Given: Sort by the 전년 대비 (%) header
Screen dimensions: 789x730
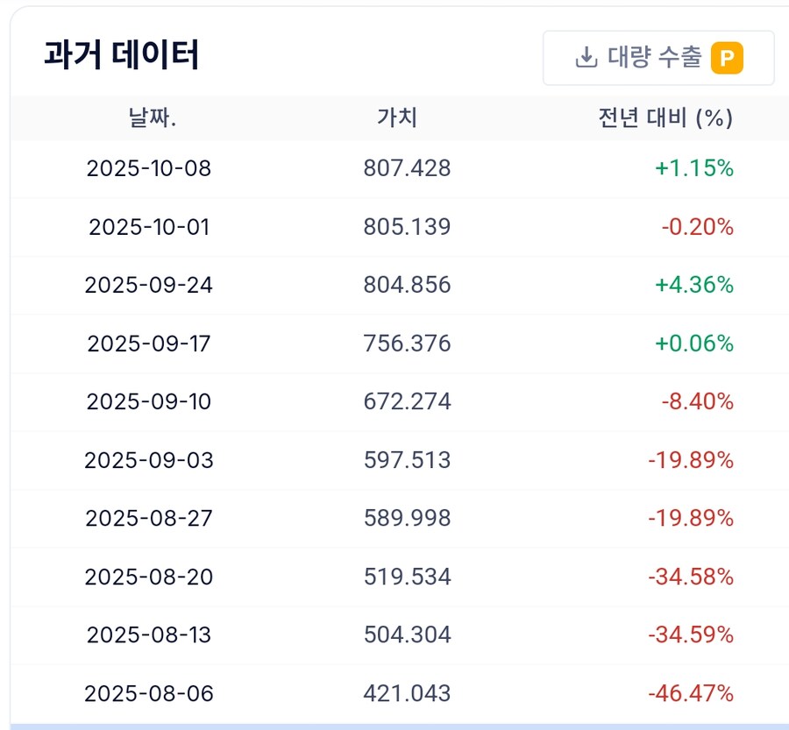Looking at the screenshot, I should [x=665, y=118].
